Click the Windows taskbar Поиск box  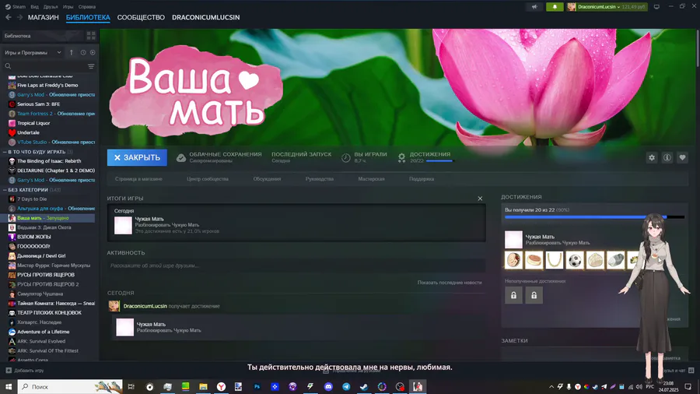[x=70, y=386]
